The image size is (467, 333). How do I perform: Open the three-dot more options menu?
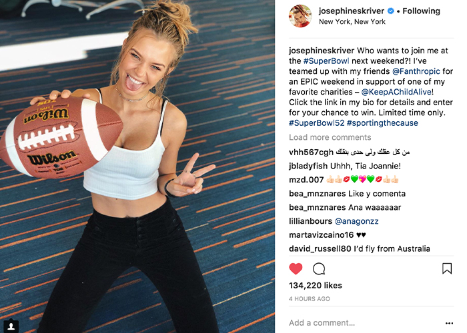click(449, 323)
